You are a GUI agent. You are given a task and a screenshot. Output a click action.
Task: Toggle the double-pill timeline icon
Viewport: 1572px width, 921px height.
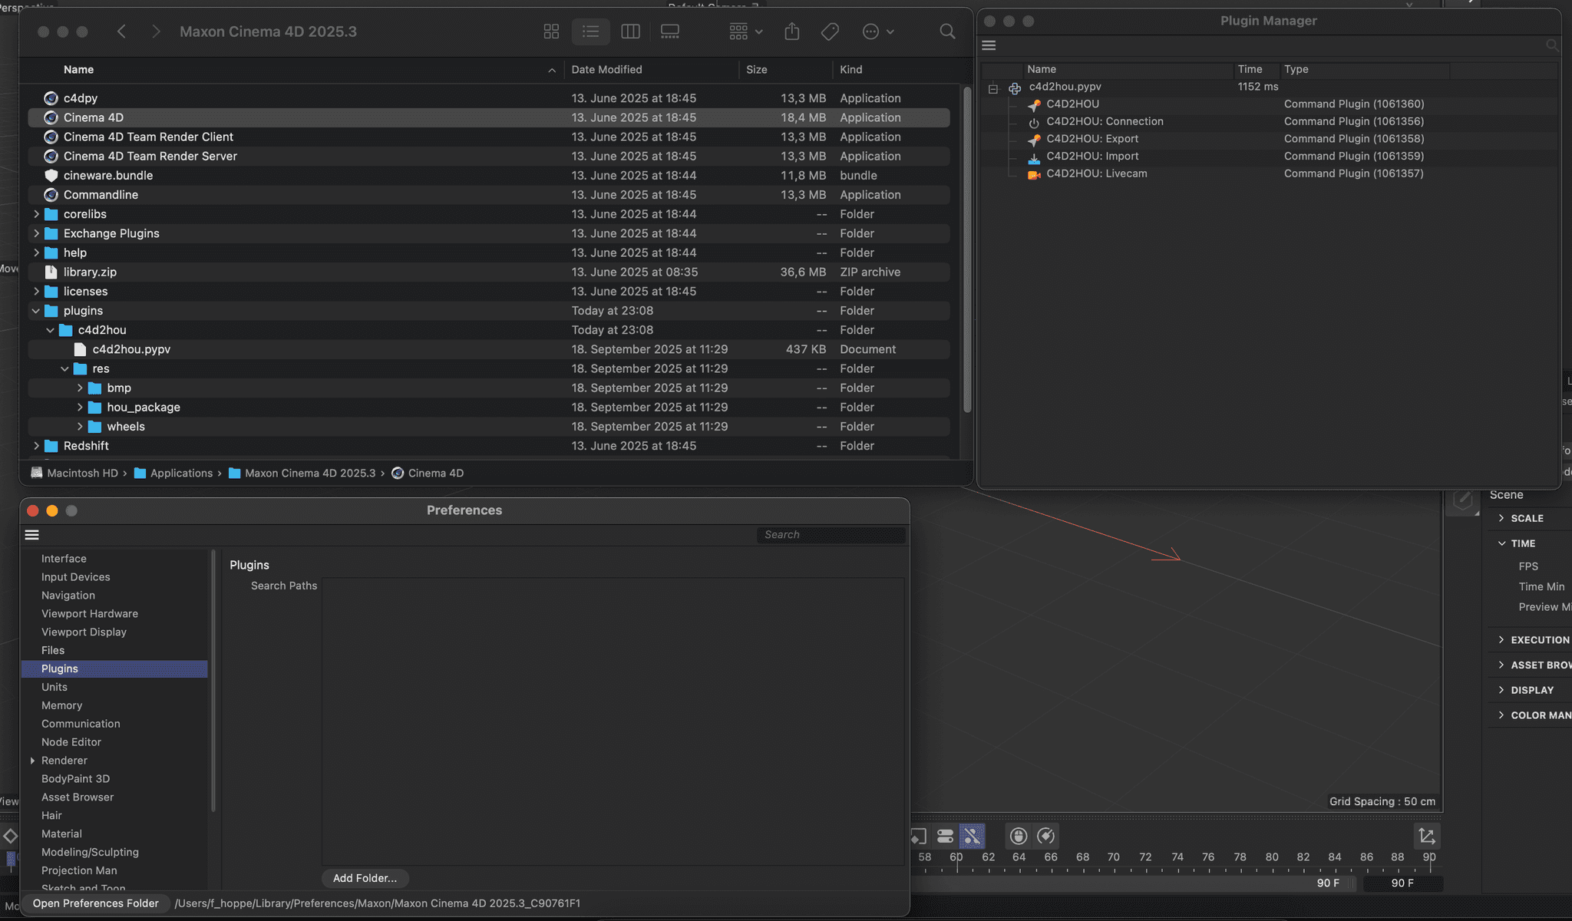point(946,836)
